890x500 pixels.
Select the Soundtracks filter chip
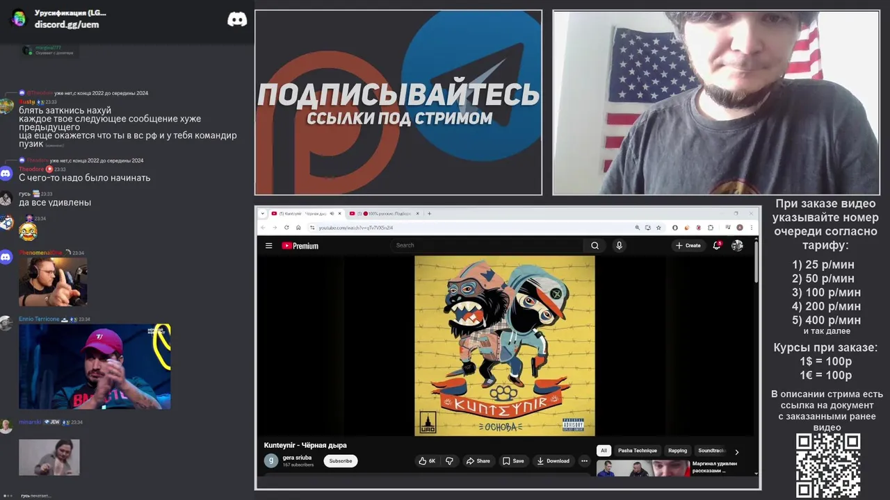pos(711,451)
